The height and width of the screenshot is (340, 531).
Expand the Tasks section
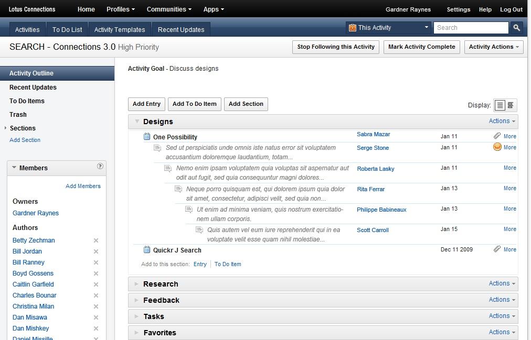(x=136, y=316)
